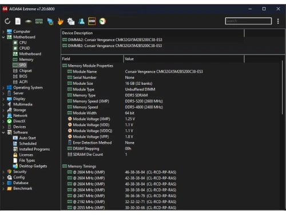Open the audit manager toolbar icon
This screenshot has height=215, width=286.
71,21
